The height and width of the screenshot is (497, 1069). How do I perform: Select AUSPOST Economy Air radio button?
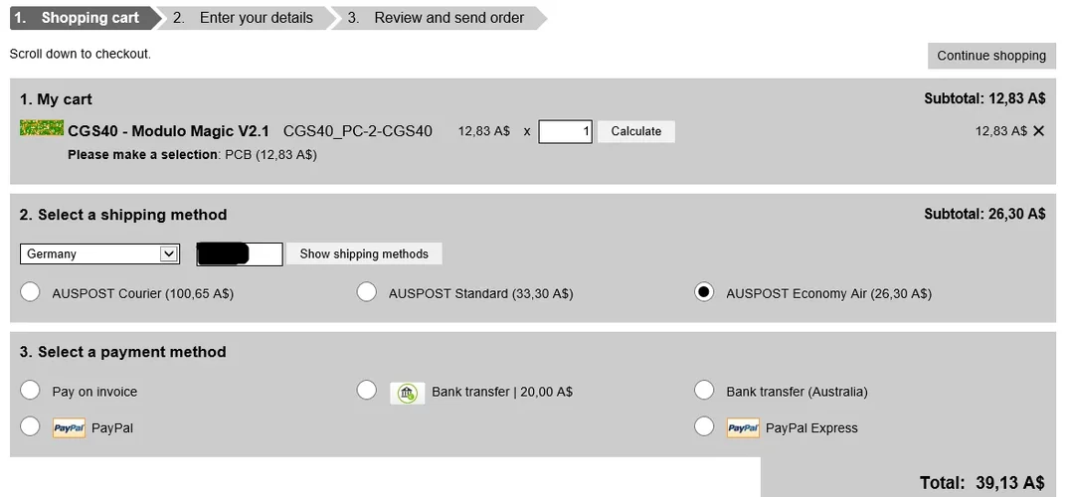[x=704, y=292]
